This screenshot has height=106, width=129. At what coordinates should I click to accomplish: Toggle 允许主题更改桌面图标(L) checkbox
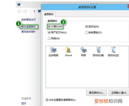[47, 100]
